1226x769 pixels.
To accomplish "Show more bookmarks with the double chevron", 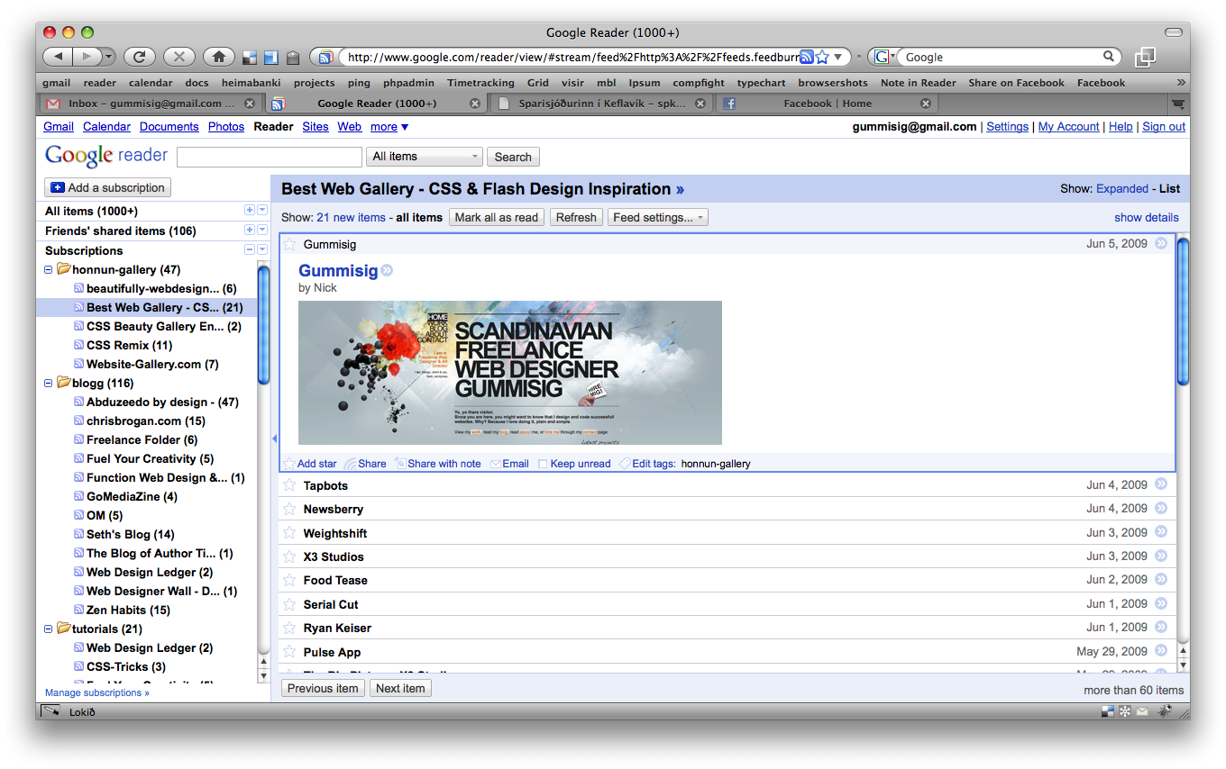I will [1181, 82].
